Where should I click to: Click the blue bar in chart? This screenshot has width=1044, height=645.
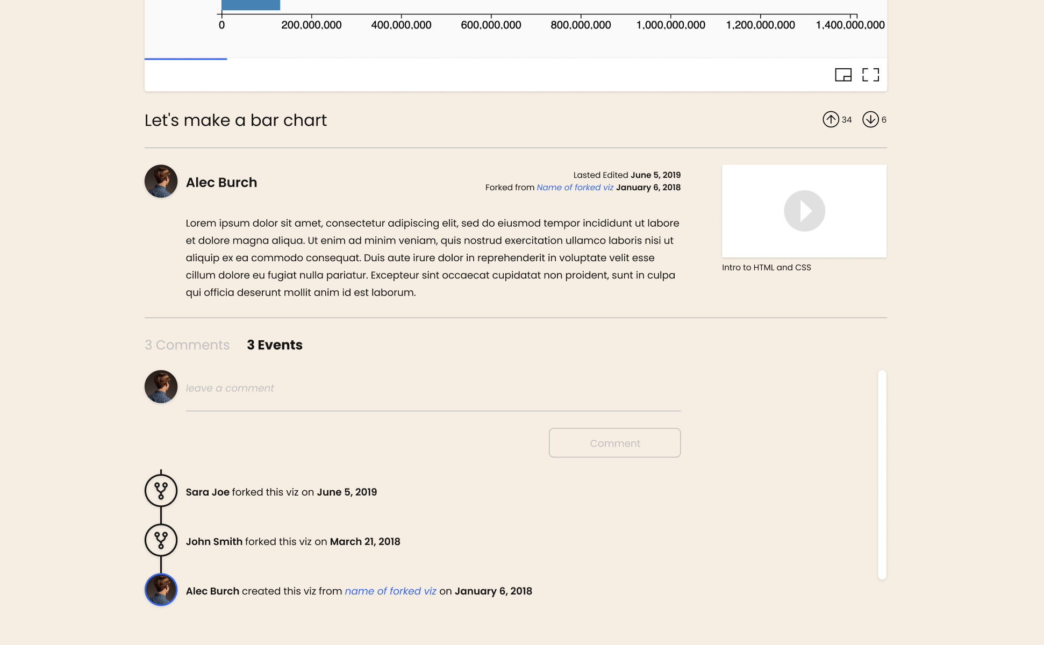point(251,5)
